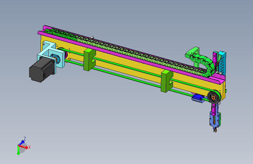Click the green Y axis arrow
Image resolution: width=253 pixels, height=164 pixels.
click(x=18, y=151)
